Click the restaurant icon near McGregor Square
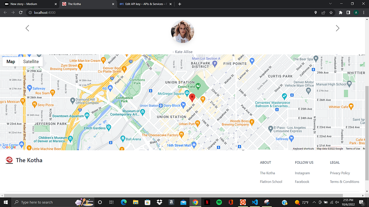 click(x=202, y=99)
